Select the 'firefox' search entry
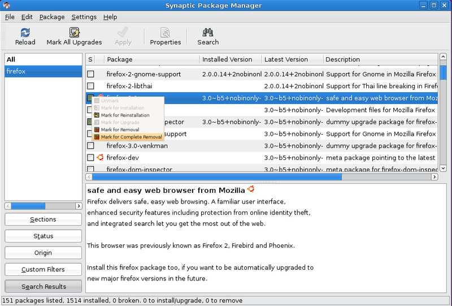This screenshot has height=306, width=452. 44,71
